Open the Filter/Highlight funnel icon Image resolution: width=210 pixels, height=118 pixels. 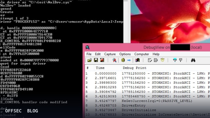[x=175, y=60]
